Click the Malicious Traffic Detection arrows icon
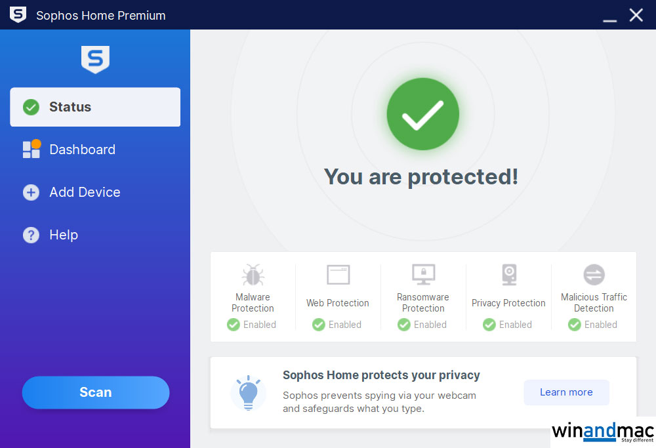 click(x=594, y=275)
